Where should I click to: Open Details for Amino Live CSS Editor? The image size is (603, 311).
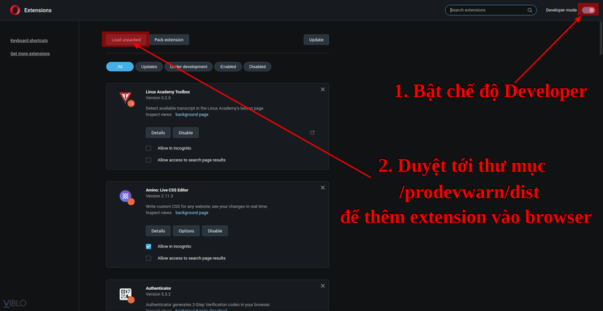(x=158, y=231)
